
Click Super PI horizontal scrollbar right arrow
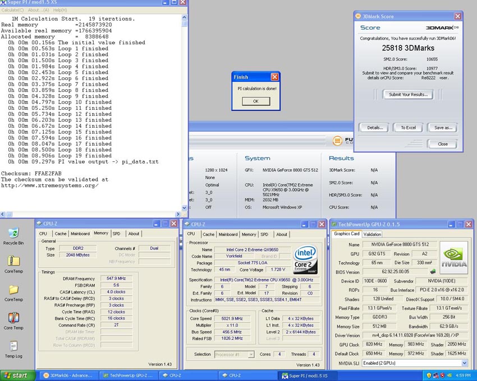(178, 214)
